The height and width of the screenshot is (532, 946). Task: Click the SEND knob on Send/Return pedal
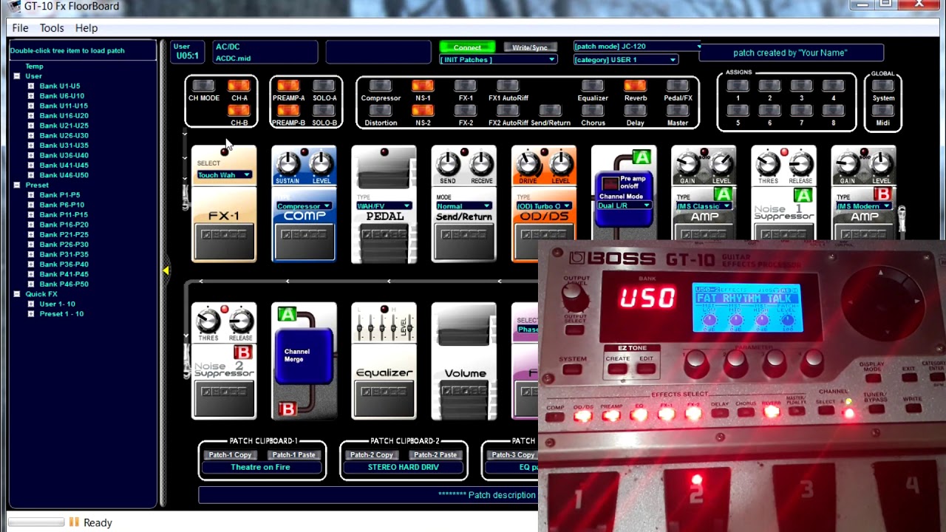coord(448,164)
